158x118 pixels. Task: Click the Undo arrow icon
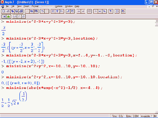pyautogui.click(x=42, y=11)
